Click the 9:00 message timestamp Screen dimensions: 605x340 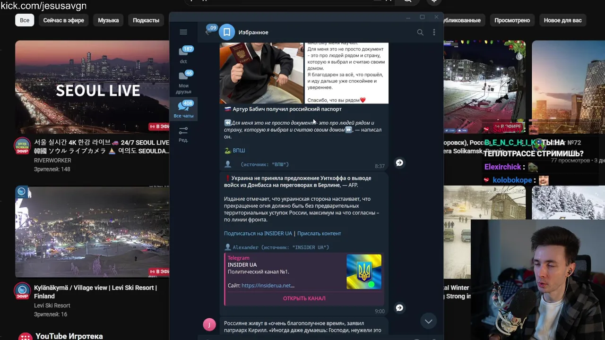[380, 311]
